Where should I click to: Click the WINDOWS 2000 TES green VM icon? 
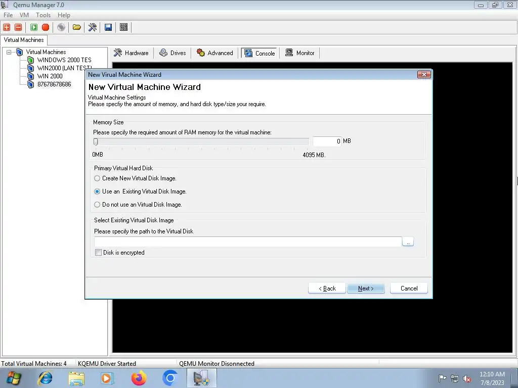(31, 60)
